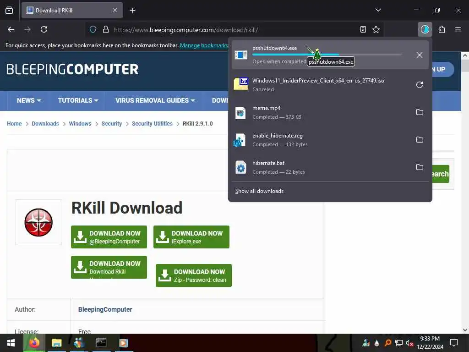Go to the Security Utilities breadcrumb
Image resolution: width=469 pixels, height=352 pixels.
coord(152,124)
